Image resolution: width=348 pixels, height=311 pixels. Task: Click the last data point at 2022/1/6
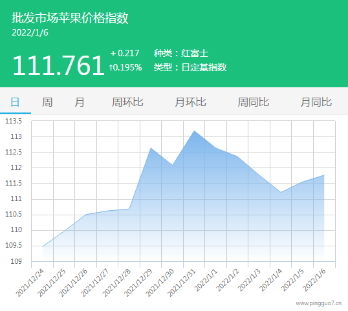pos(324,175)
